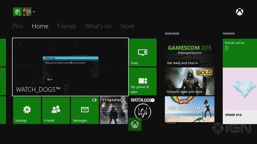Open Free Avatar Item sponsored tile
257x144 pixels.
click(x=190, y=109)
